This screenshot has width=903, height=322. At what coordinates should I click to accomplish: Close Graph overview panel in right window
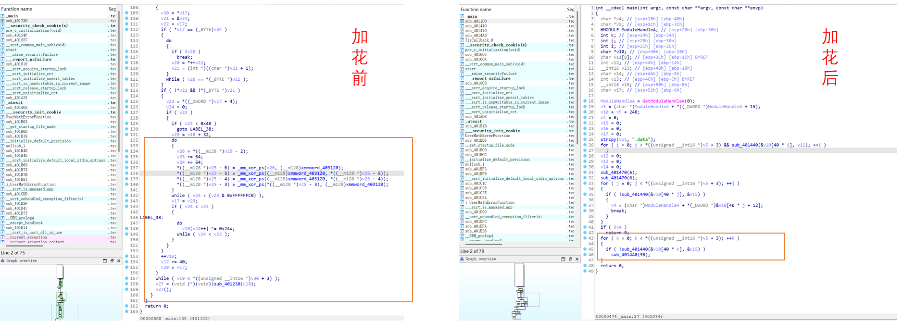pos(577,259)
